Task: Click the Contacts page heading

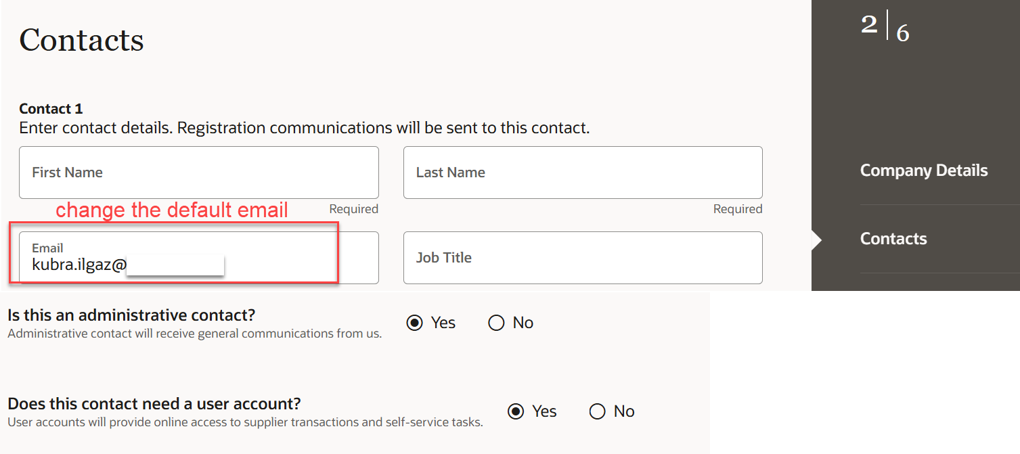Action: pos(81,41)
